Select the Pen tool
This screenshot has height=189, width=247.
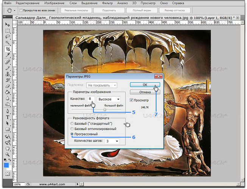click(x=8, y=111)
